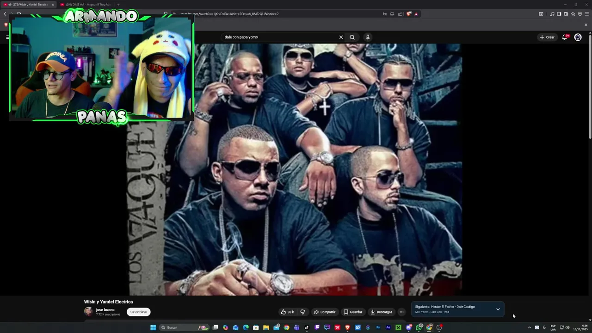
Task: Click the share page icon in address bar
Action: coord(400,14)
